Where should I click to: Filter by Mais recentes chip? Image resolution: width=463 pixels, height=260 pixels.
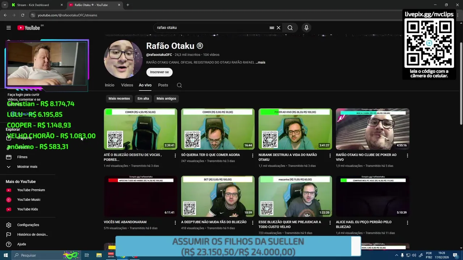click(x=119, y=99)
